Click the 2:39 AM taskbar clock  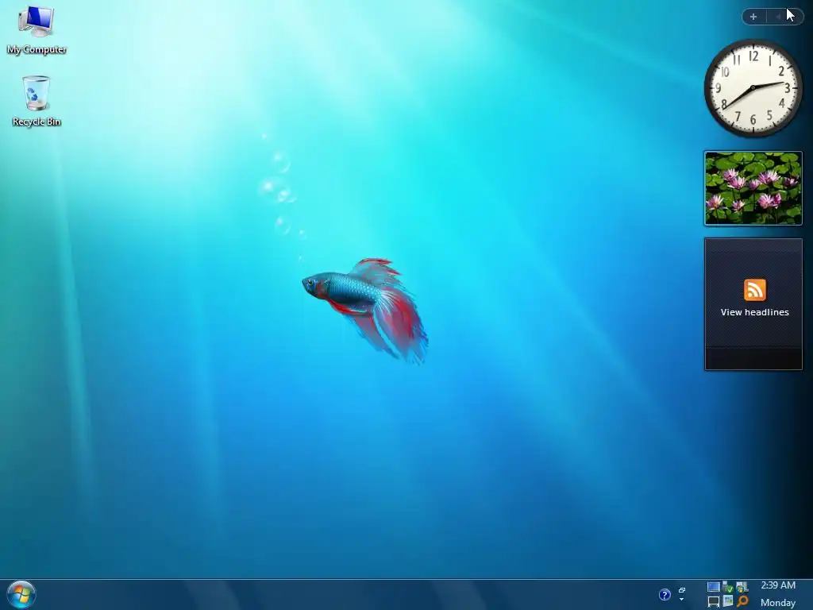click(x=778, y=585)
